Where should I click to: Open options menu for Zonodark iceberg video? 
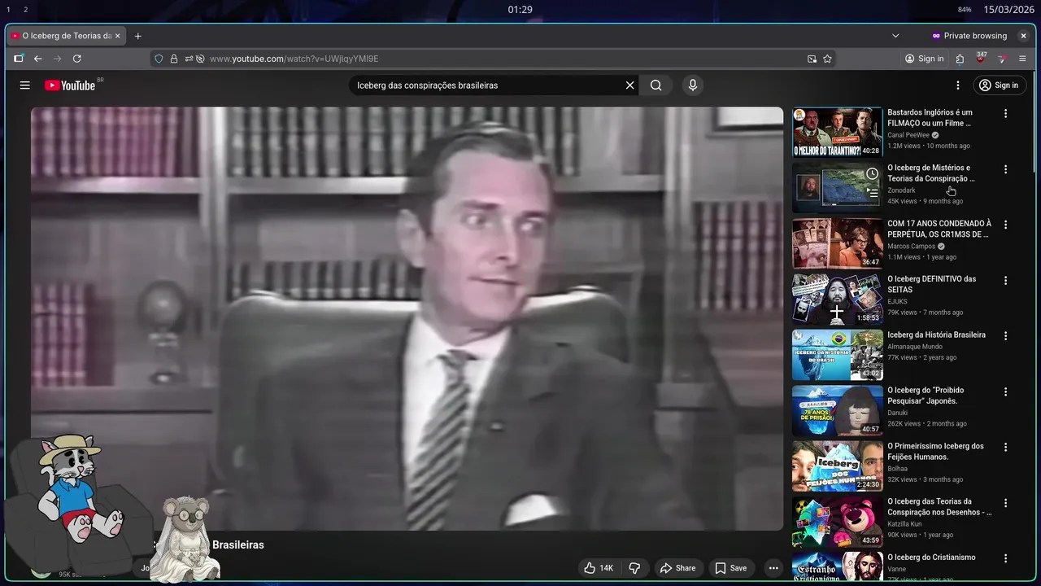point(1005,169)
